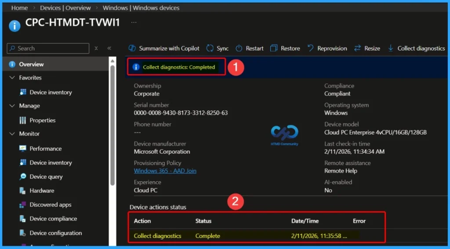This screenshot has height=249, width=450.
Task: Clear the sidebar search with X
Action: (x=96, y=48)
